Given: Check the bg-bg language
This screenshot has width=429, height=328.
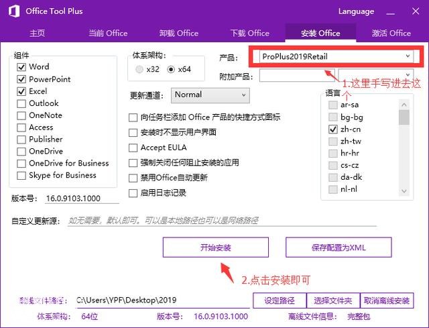Looking at the screenshot, I should point(333,117).
